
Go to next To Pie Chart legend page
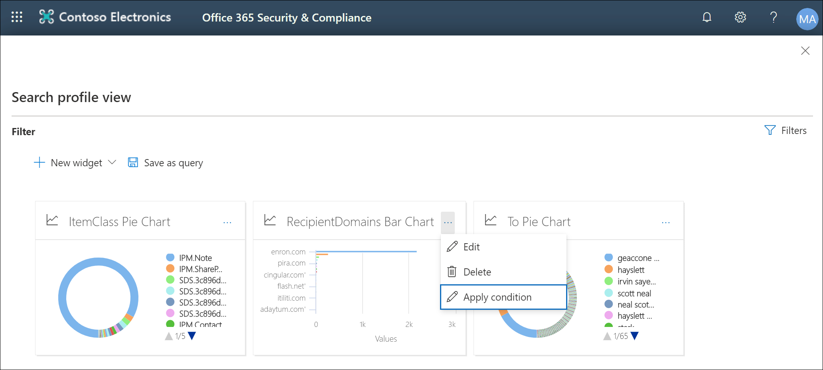coord(634,336)
